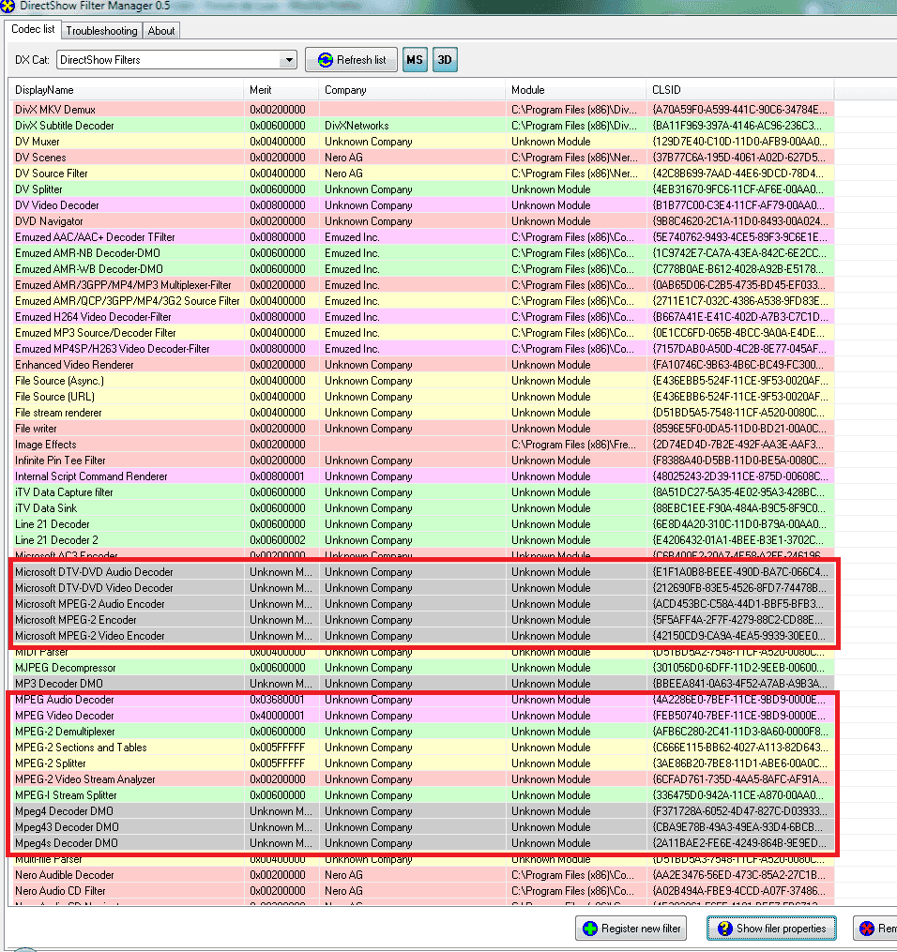
Task: Select the DV Splitter row
Action: click(423, 189)
